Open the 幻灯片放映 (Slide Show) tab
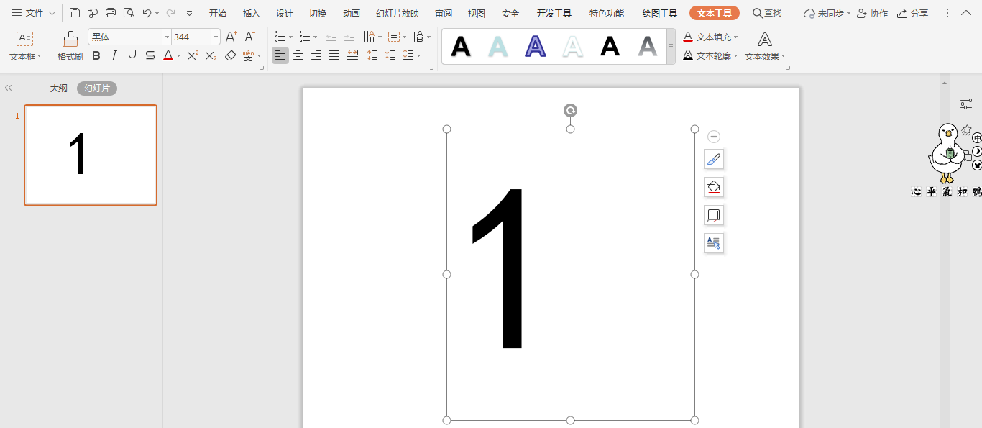 (x=398, y=13)
